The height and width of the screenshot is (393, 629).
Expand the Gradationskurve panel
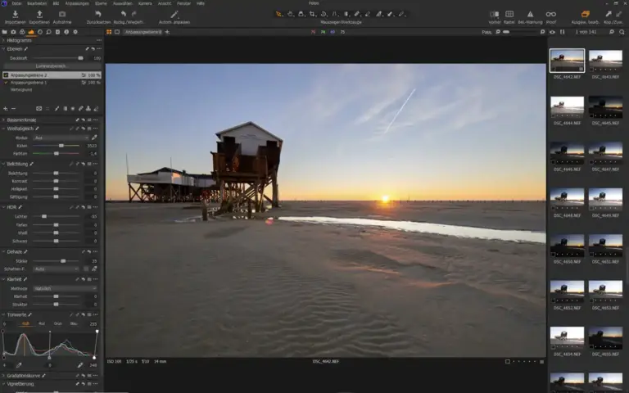[x=3, y=376]
